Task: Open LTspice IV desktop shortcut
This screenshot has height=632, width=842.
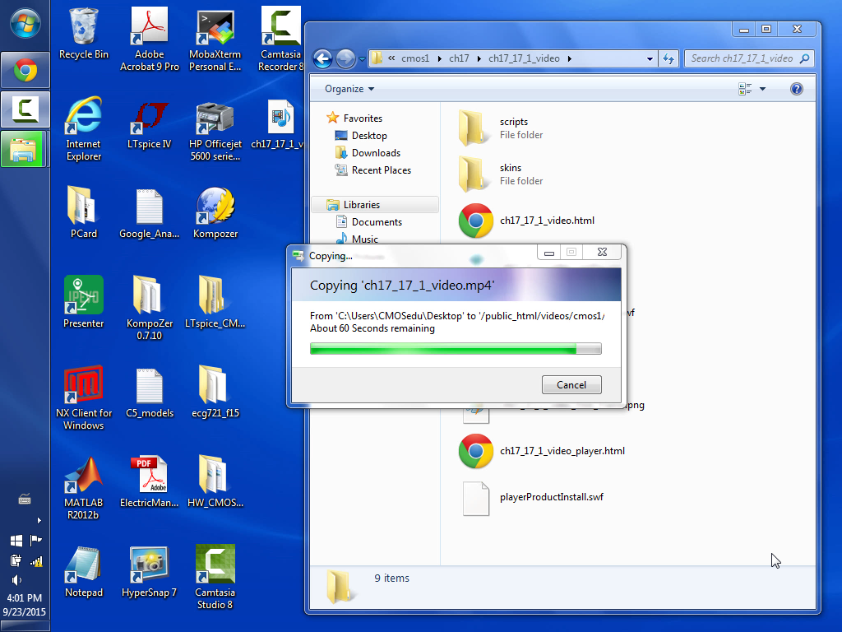Action: (150, 123)
